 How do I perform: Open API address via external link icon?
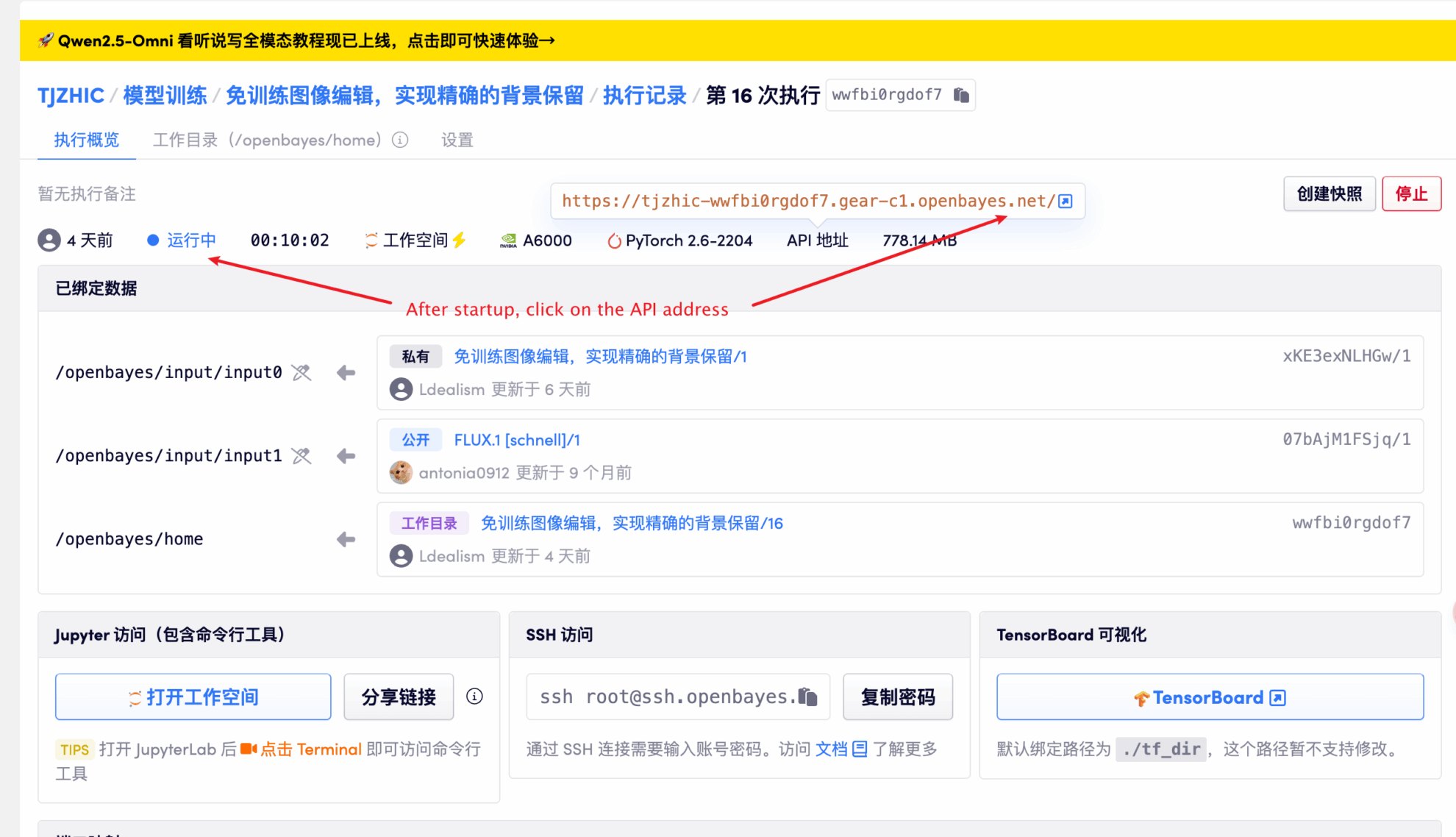(1066, 202)
